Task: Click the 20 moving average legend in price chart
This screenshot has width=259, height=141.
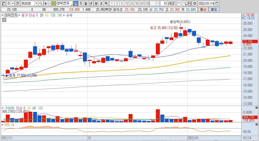Action: pyautogui.click(x=41, y=15)
